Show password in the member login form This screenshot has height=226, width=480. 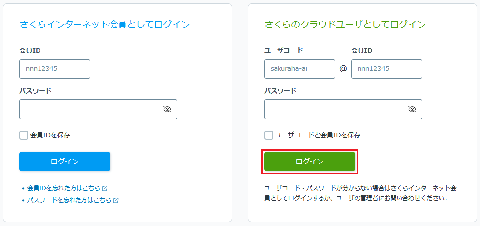click(167, 109)
